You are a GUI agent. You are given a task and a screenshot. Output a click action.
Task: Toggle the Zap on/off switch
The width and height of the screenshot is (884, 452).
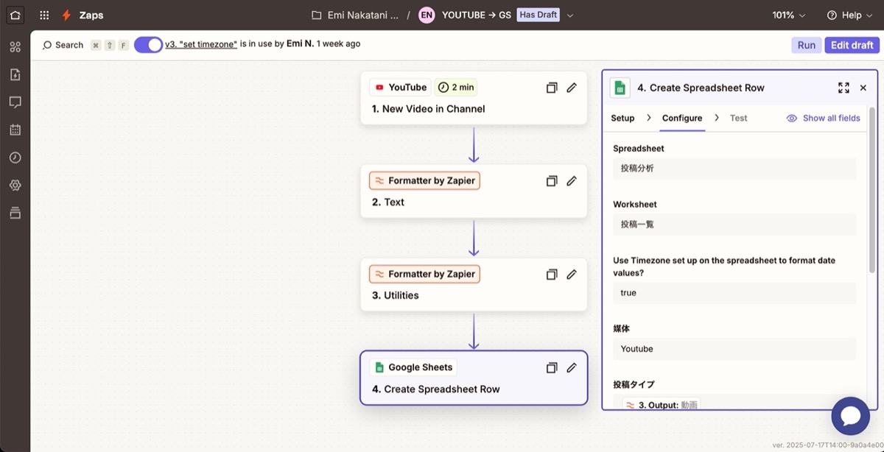pyautogui.click(x=148, y=45)
